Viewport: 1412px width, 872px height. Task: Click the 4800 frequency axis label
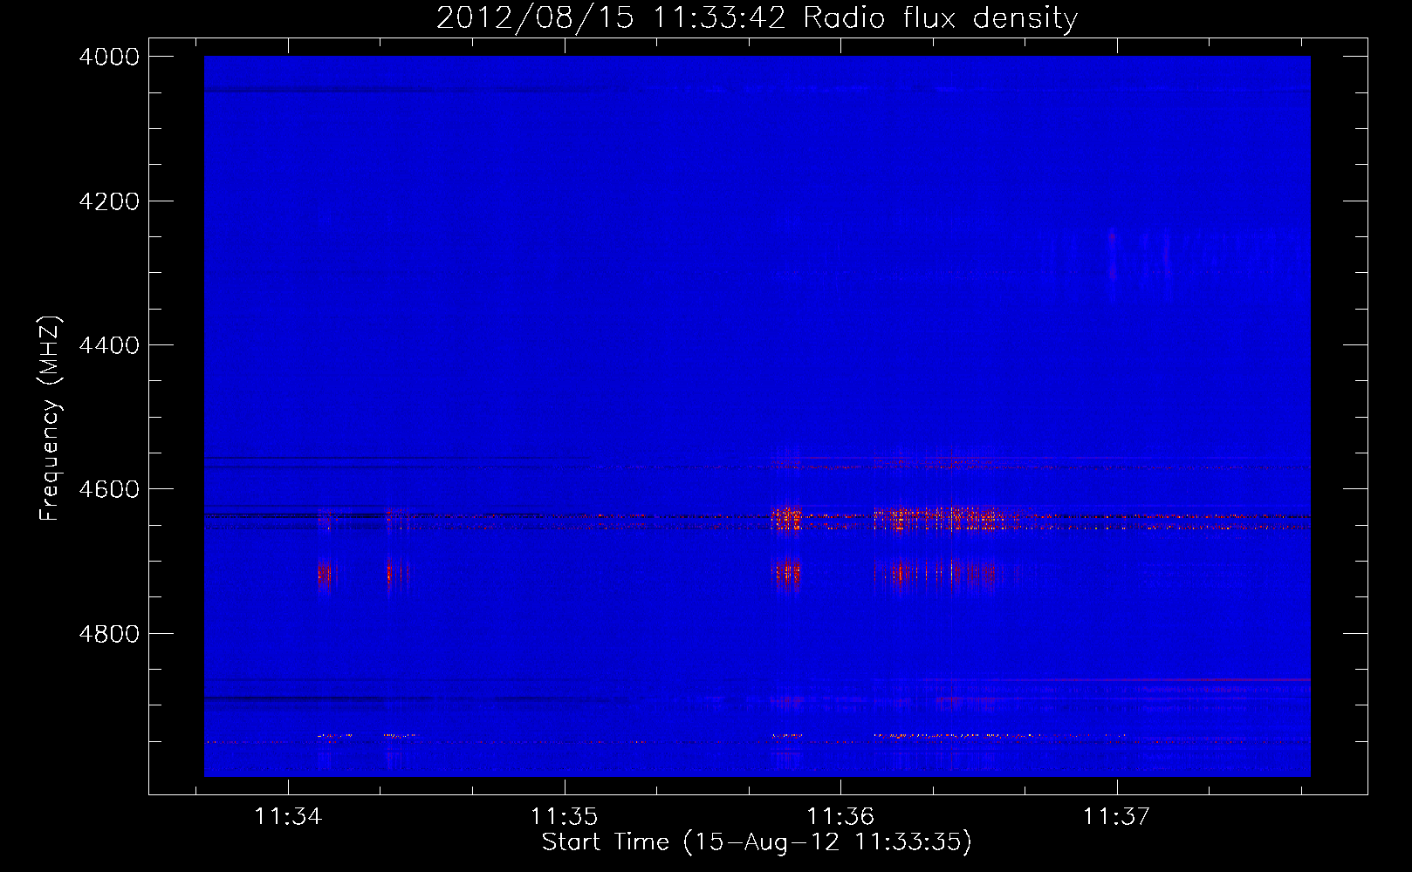pyautogui.click(x=109, y=634)
